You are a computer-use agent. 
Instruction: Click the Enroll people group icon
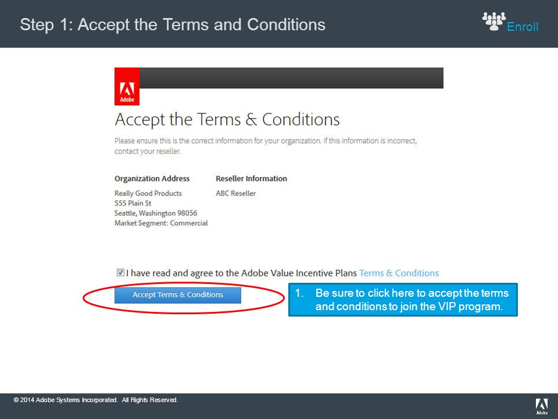[493, 22]
